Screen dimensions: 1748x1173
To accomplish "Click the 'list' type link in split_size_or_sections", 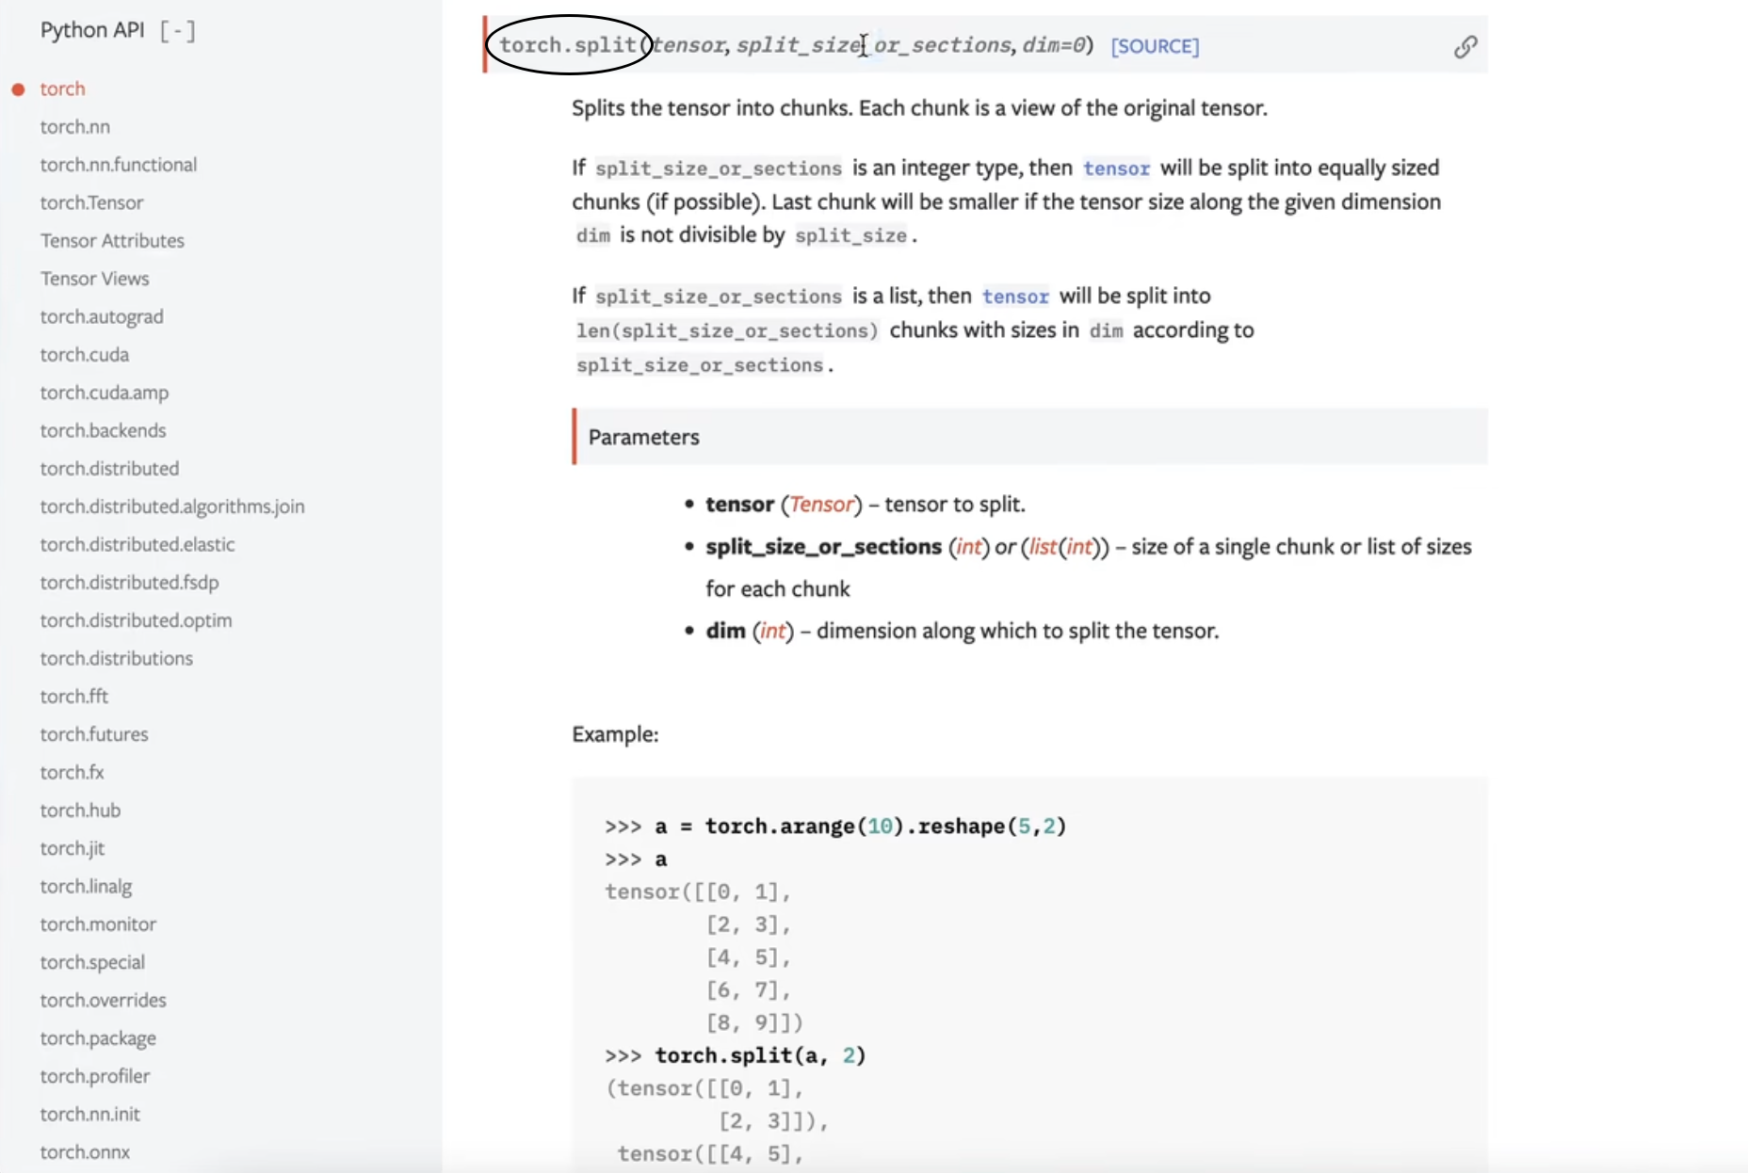I will [1043, 547].
